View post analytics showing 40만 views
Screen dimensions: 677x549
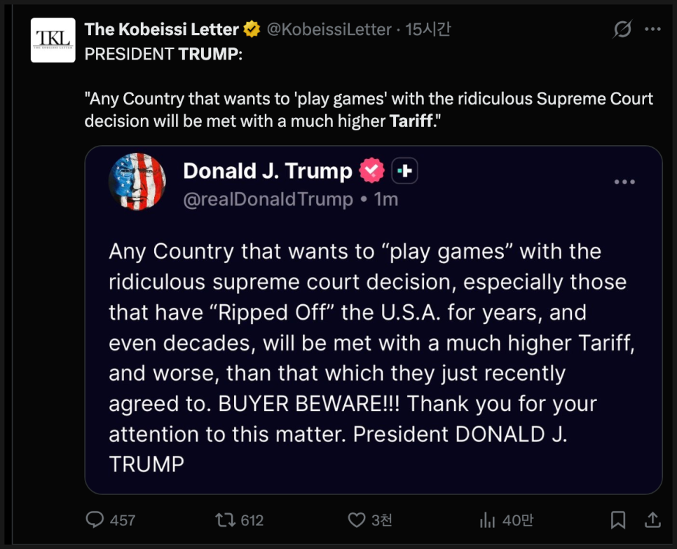486,520
